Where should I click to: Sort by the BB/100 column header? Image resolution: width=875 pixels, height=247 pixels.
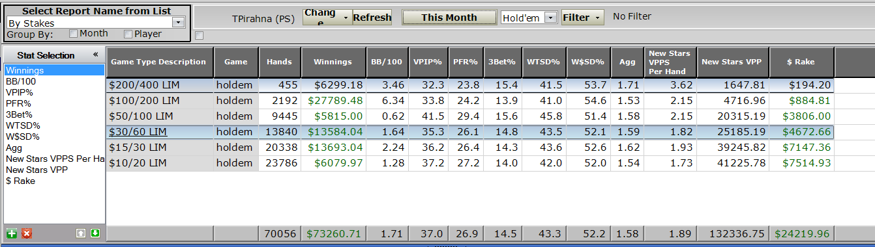click(x=387, y=62)
